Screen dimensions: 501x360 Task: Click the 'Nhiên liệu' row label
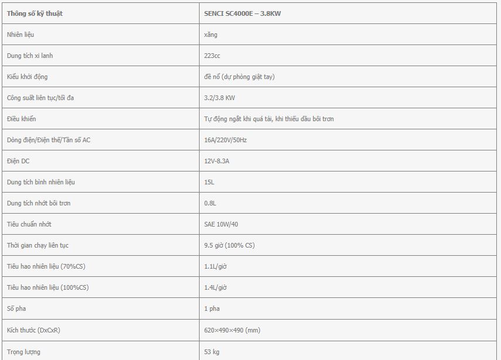point(20,35)
